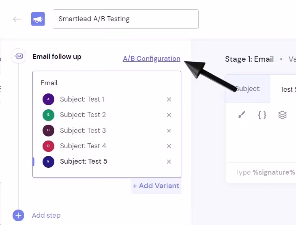The height and width of the screenshot is (225, 296).
Task: Edit the campaign name field Smartlead A/B Testing
Action: click(126, 19)
